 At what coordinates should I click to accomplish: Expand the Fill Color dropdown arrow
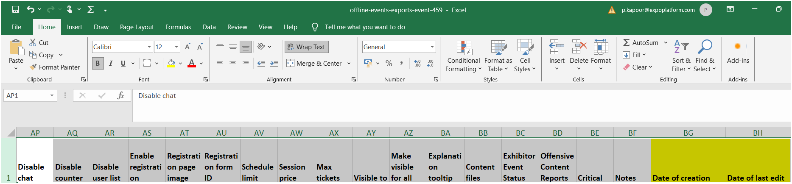[180, 63]
